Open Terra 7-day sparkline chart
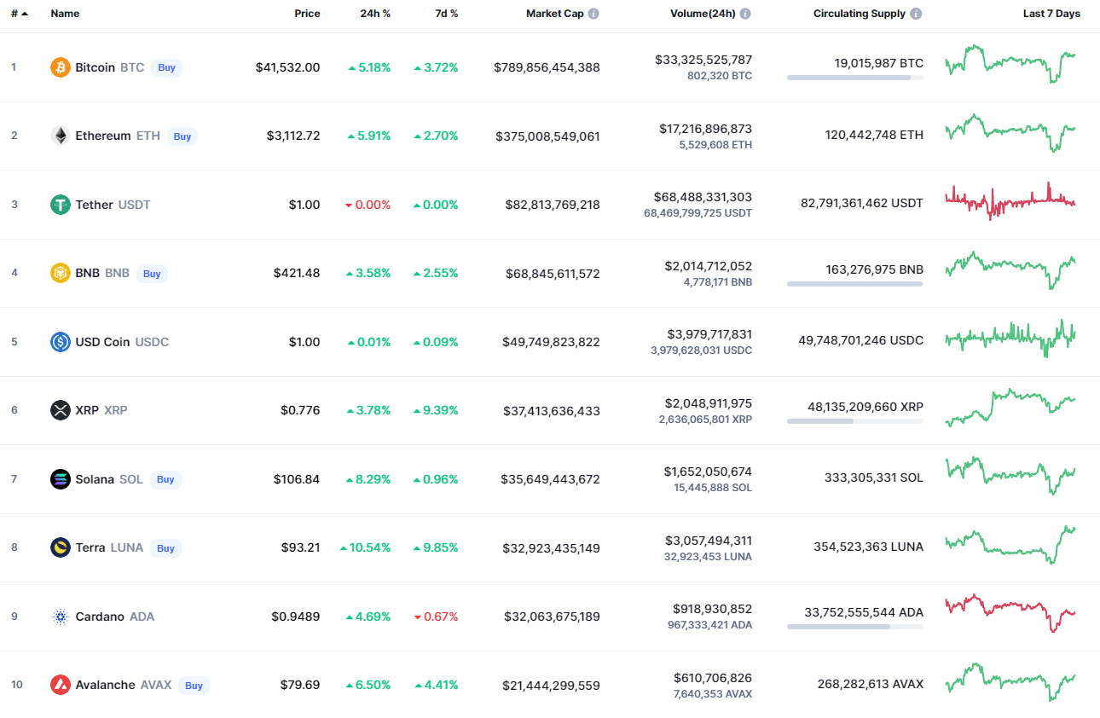Viewport: 1100px width, 718px height. tap(1010, 545)
